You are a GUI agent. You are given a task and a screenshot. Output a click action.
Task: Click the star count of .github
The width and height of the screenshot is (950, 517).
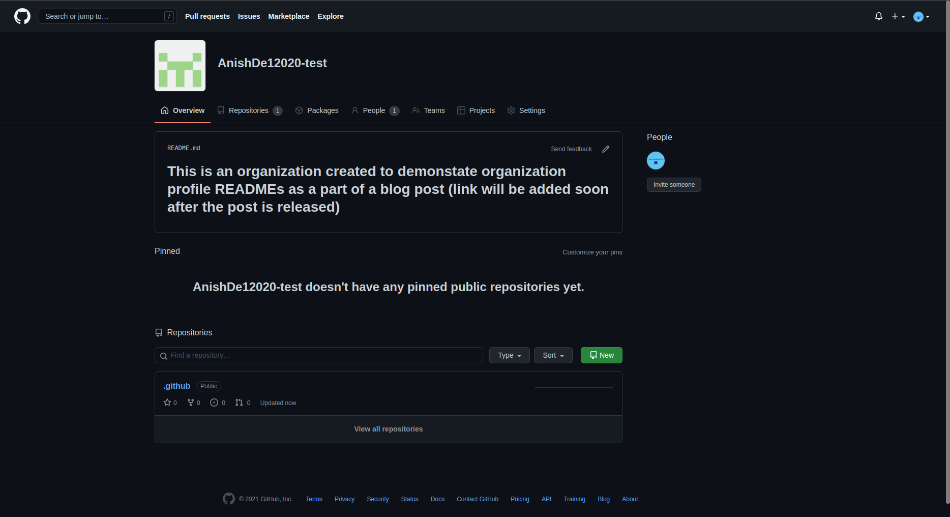[x=170, y=403]
